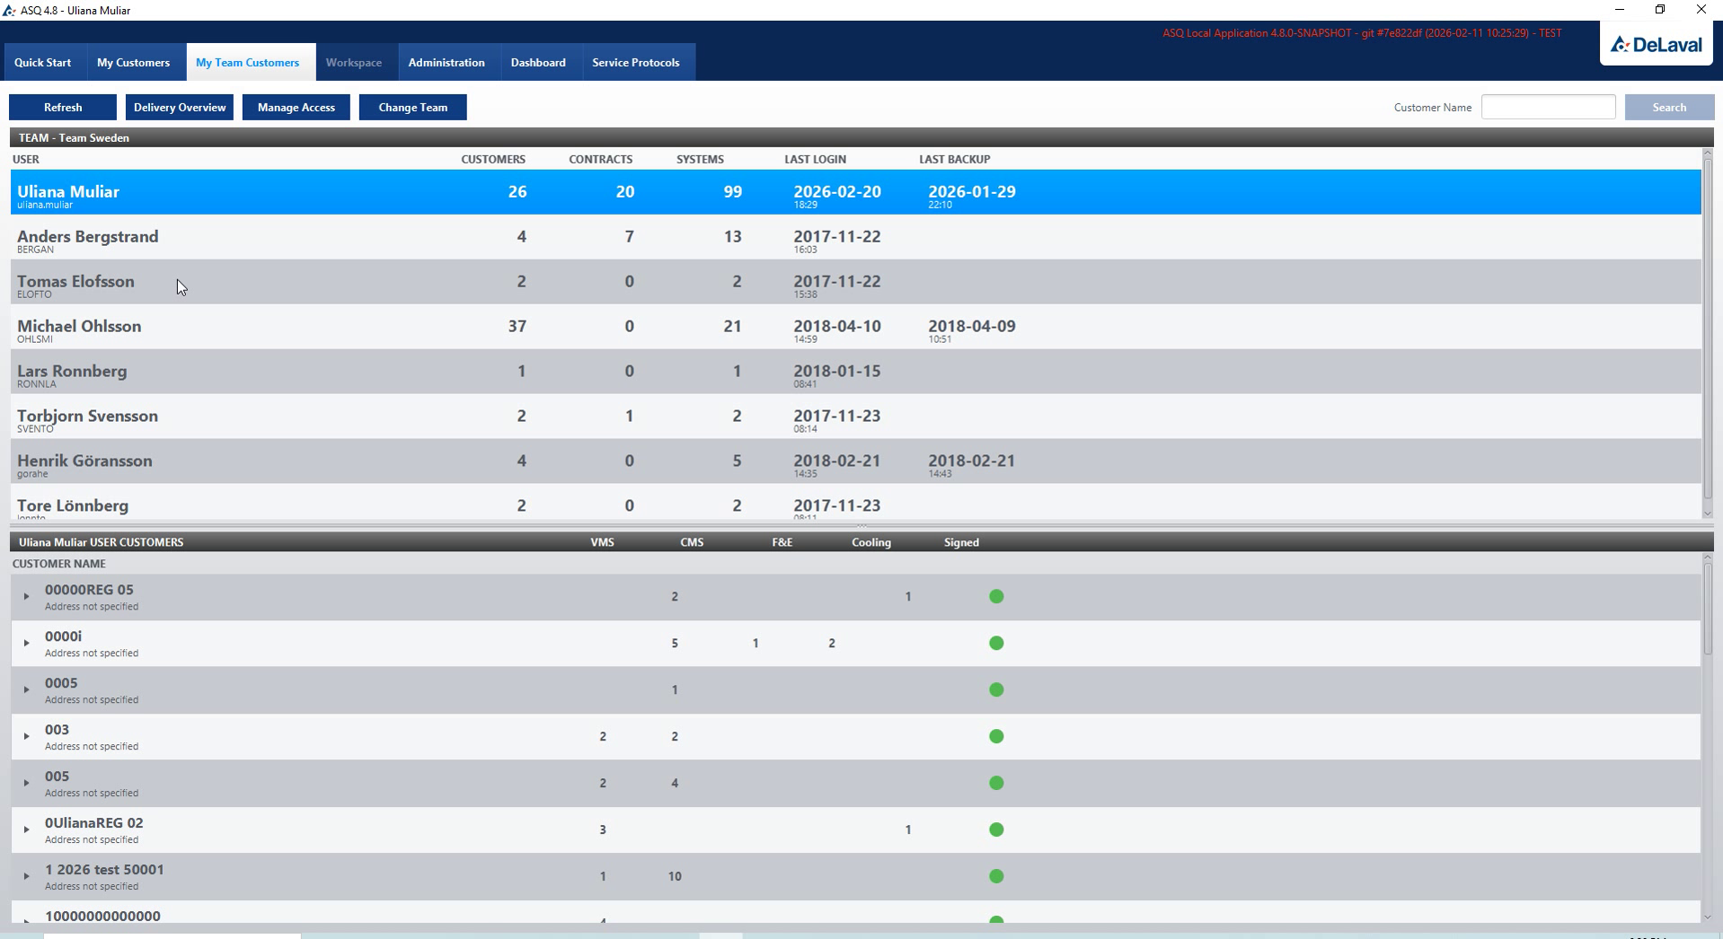The width and height of the screenshot is (1723, 939).
Task: Click green signed dot for 0UlianaREG 02
Action: tap(996, 830)
